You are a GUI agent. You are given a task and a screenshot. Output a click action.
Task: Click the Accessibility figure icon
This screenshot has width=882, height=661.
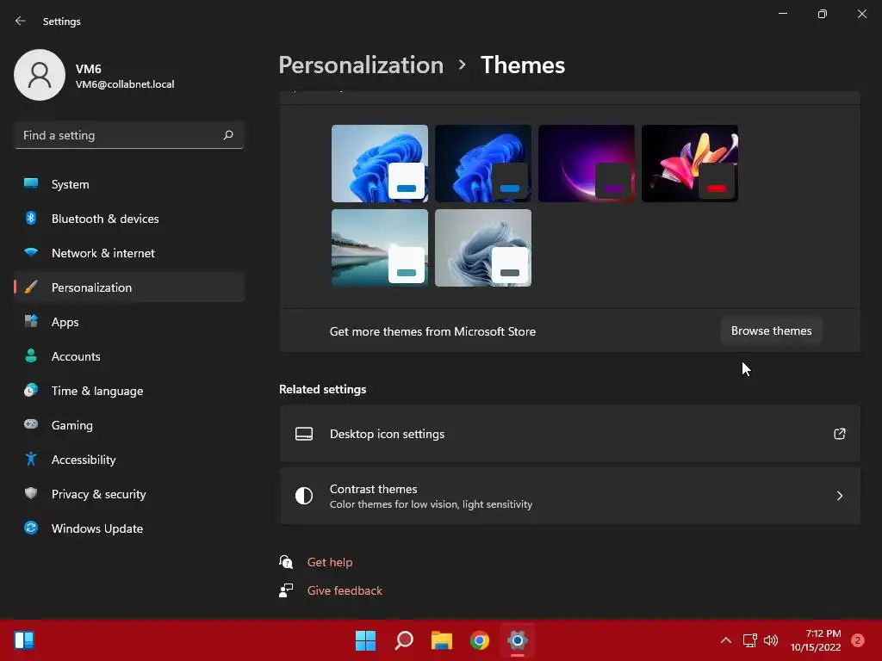coord(31,460)
